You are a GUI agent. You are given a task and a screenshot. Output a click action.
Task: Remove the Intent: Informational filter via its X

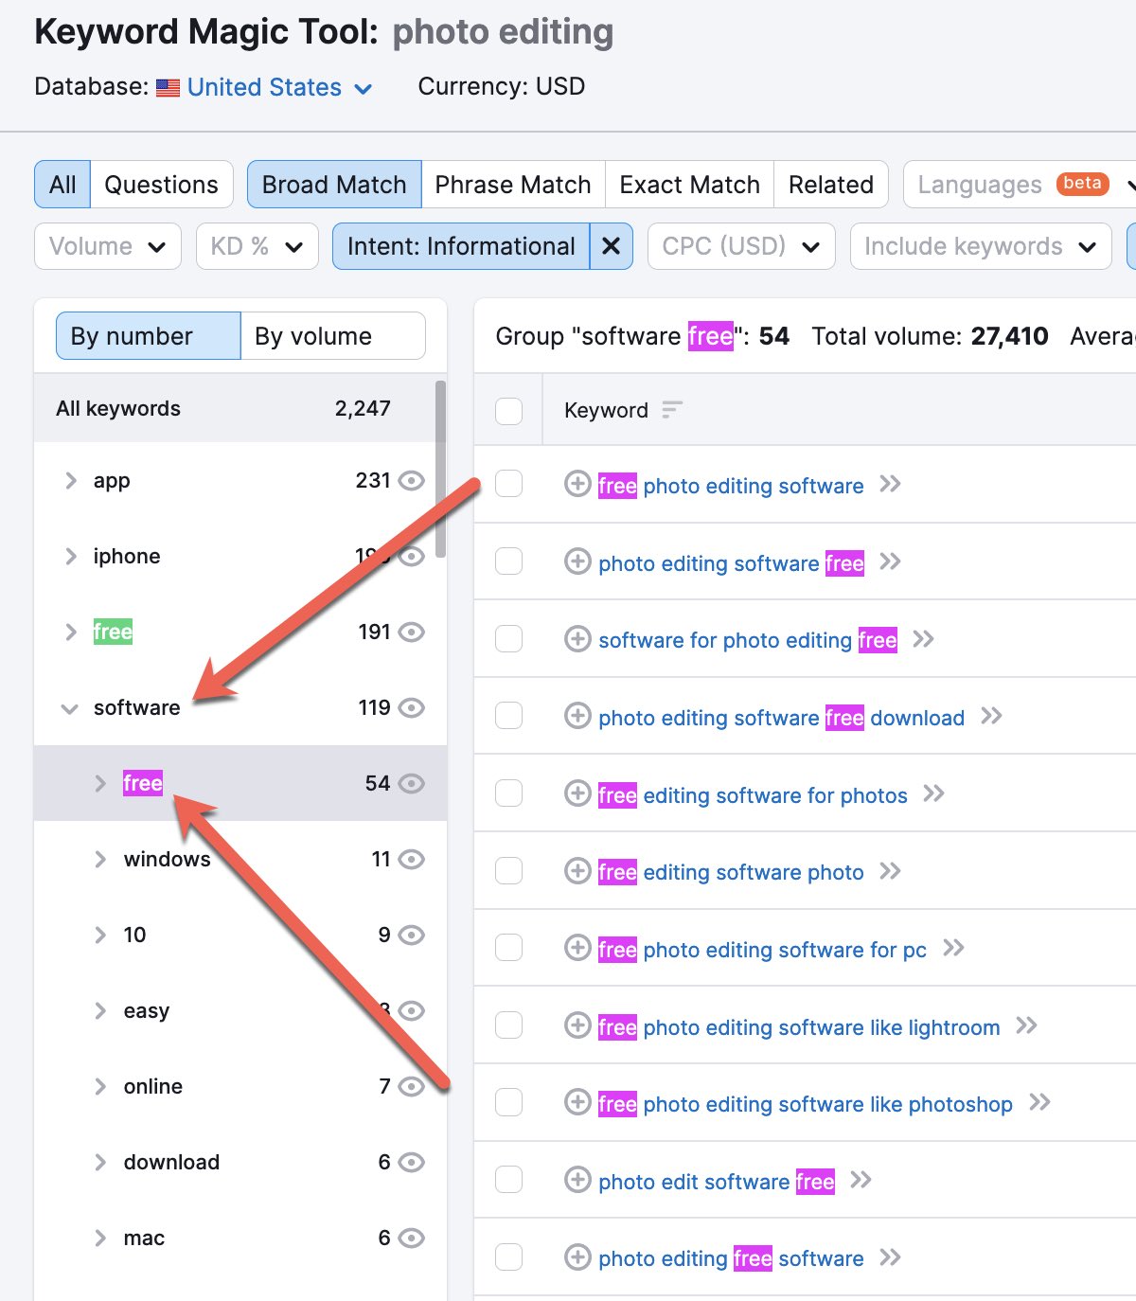pyautogui.click(x=612, y=246)
